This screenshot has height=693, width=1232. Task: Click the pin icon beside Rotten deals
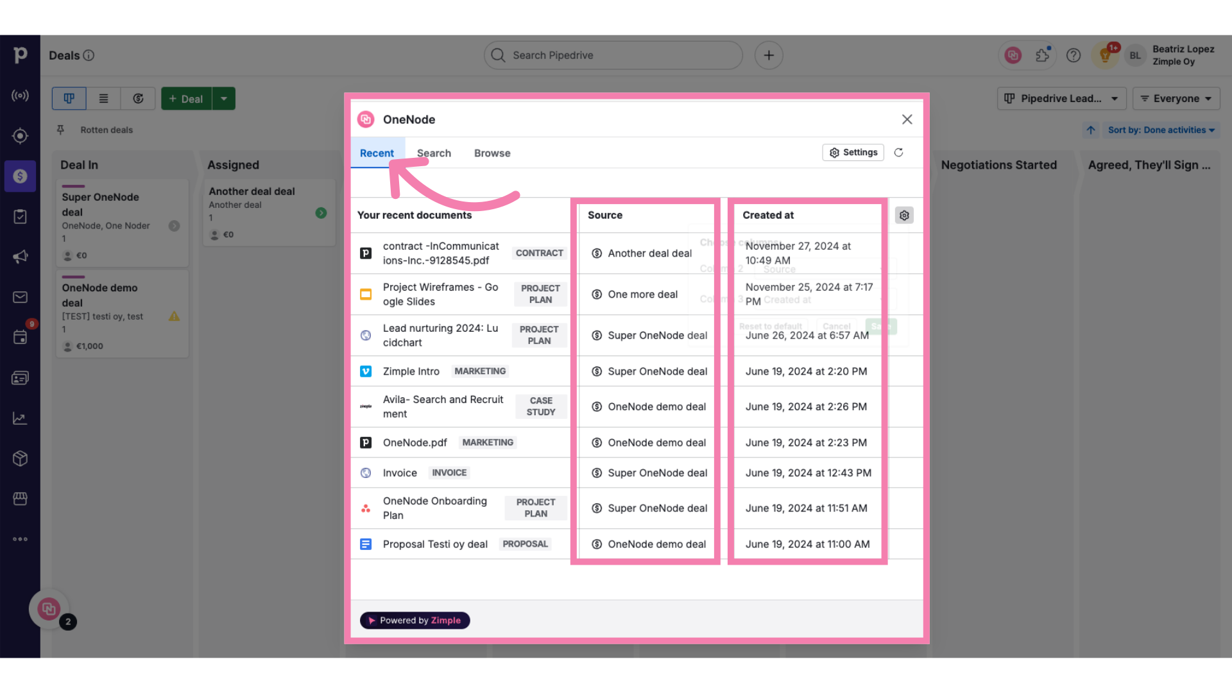click(60, 130)
